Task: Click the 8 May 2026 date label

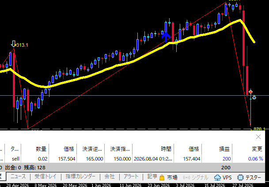Action: click(x=45, y=185)
